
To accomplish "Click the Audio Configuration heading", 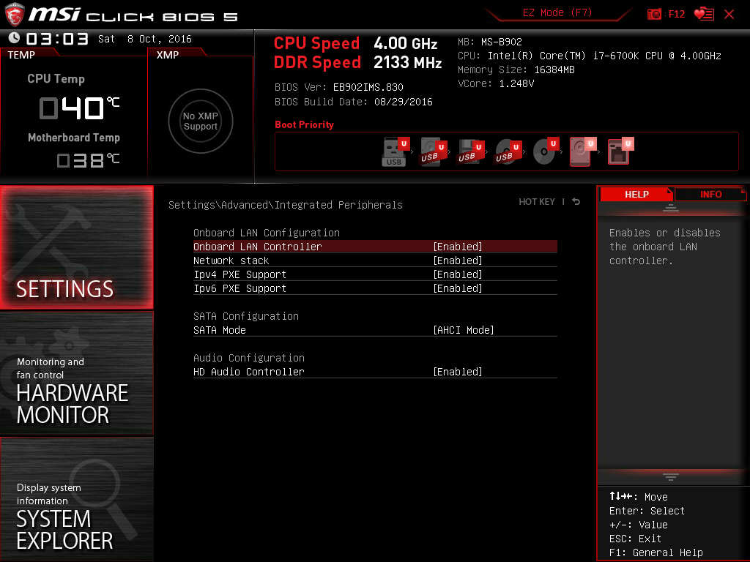I will 249,357.
